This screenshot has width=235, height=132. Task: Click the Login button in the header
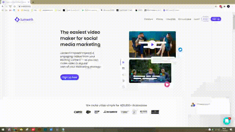(x=205, y=19)
